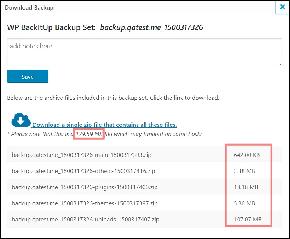Image resolution: width=290 pixels, height=239 pixels.
Task: Click the 107.07 MB size value
Action: pos(248,220)
